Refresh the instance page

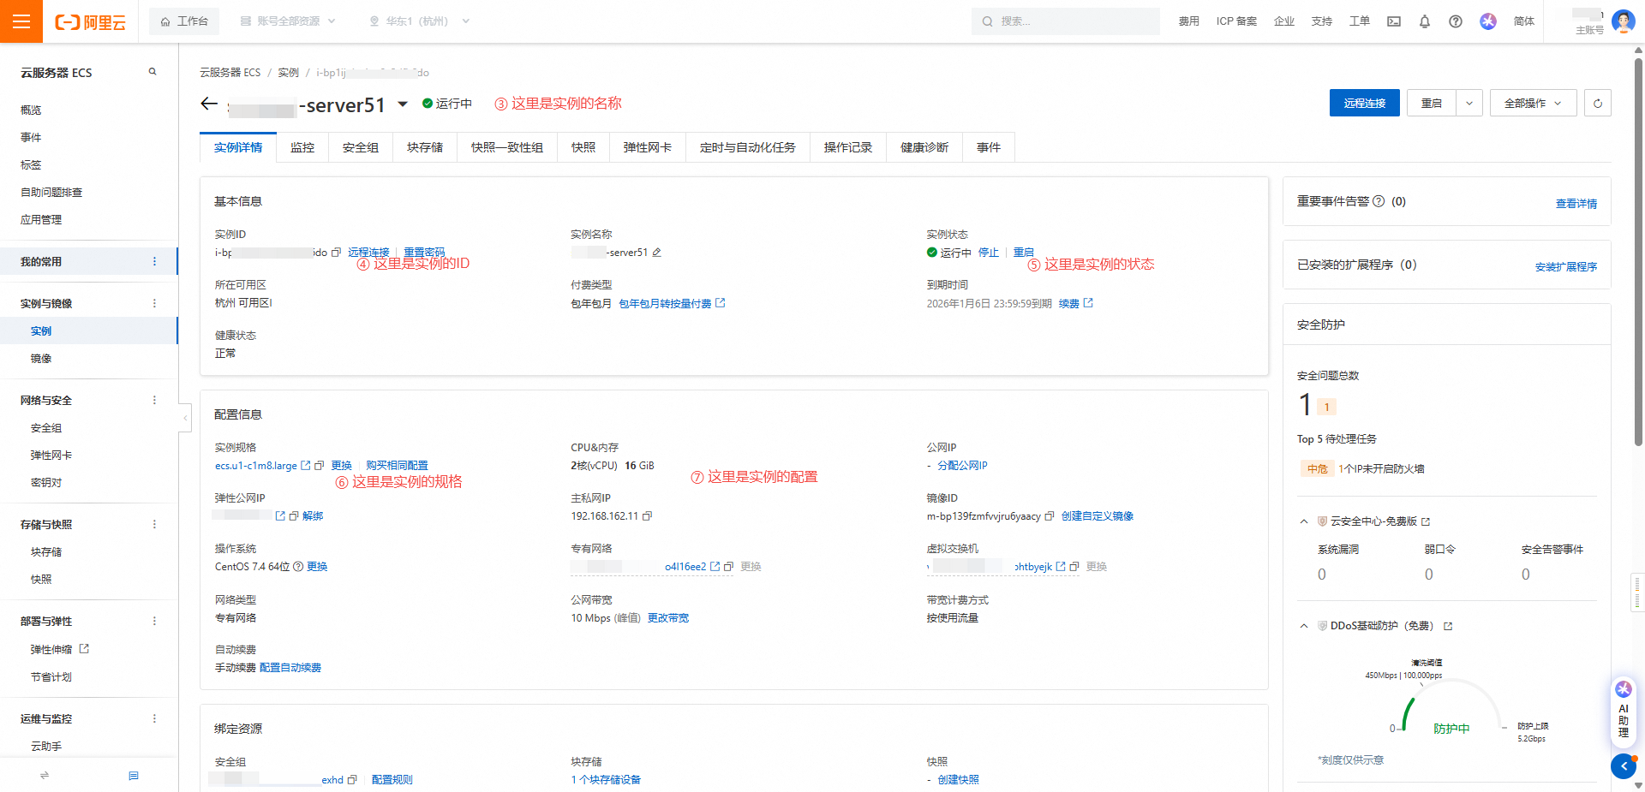click(x=1597, y=103)
